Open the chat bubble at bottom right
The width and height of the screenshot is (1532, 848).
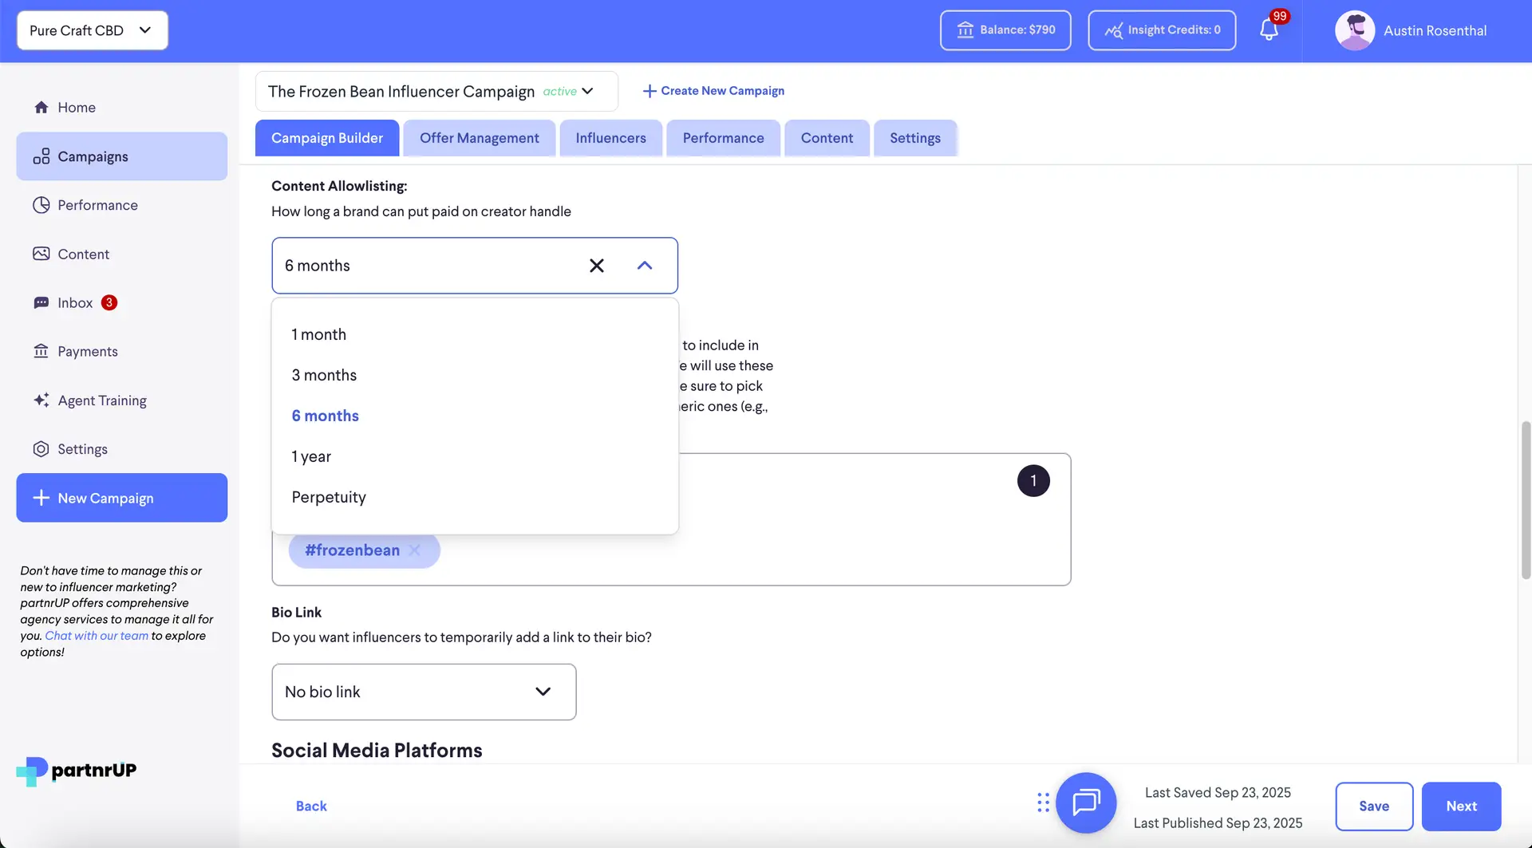point(1085,803)
